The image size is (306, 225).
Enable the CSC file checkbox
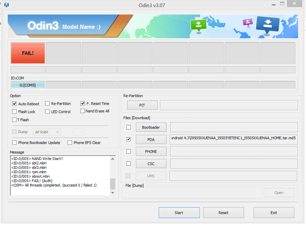pyautogui.click(x=128, y=163)
